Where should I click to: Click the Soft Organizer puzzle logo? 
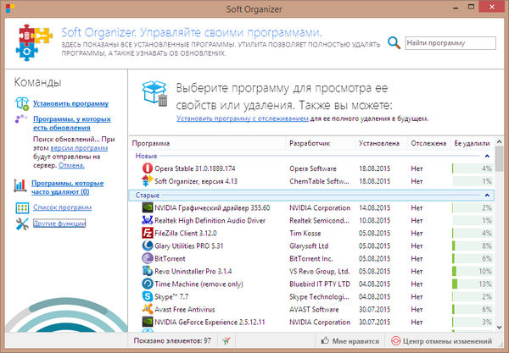tap(34, 42)
